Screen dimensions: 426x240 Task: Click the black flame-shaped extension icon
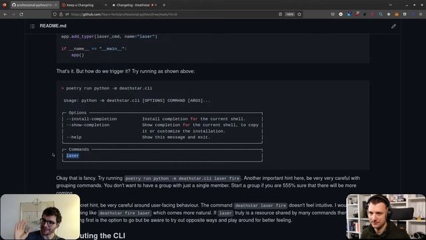tap(365, 14)
